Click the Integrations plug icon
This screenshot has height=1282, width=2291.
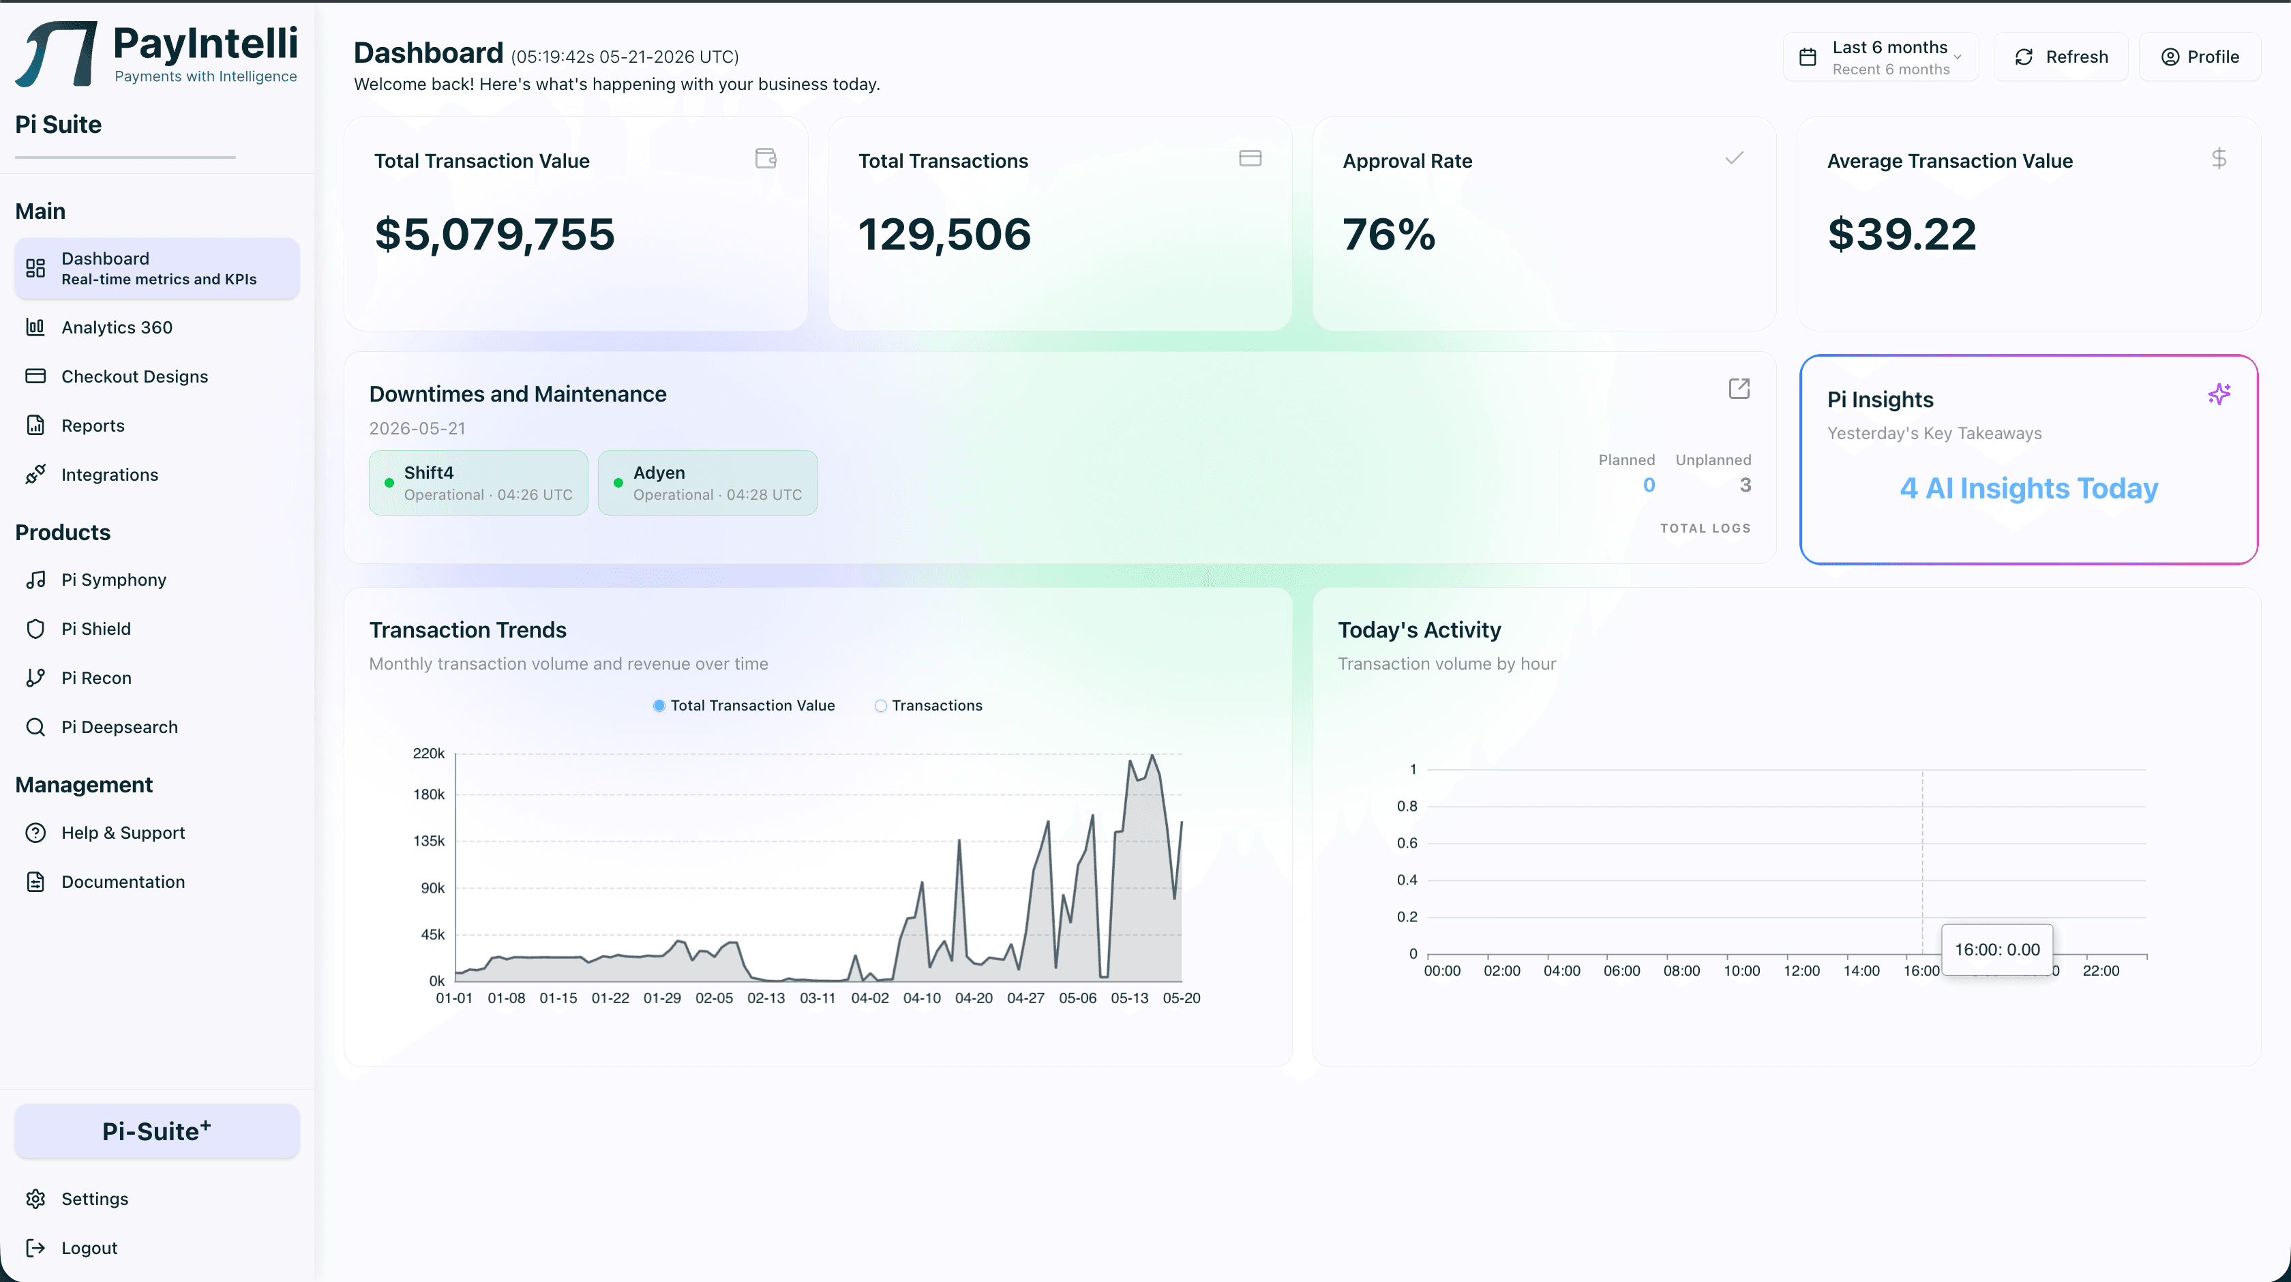(35, 474)
